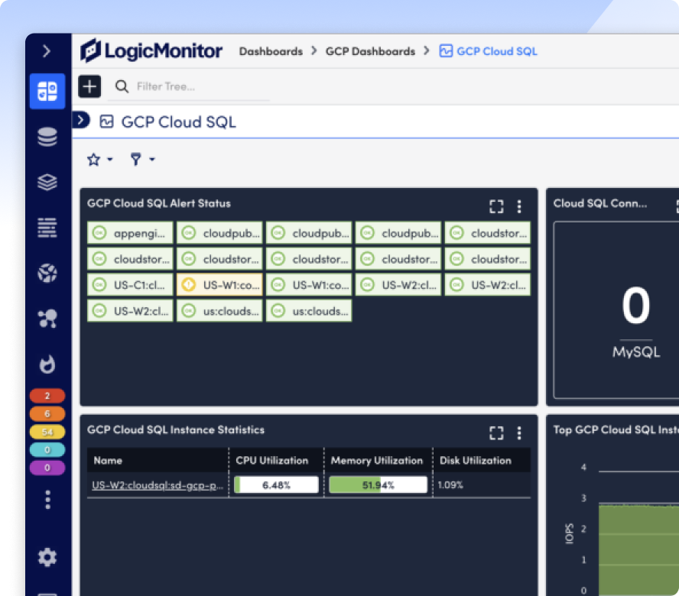Click the Top GCP Cloud SQL Inst... widget title
This screenshot has height=596, width=679.
616,429
